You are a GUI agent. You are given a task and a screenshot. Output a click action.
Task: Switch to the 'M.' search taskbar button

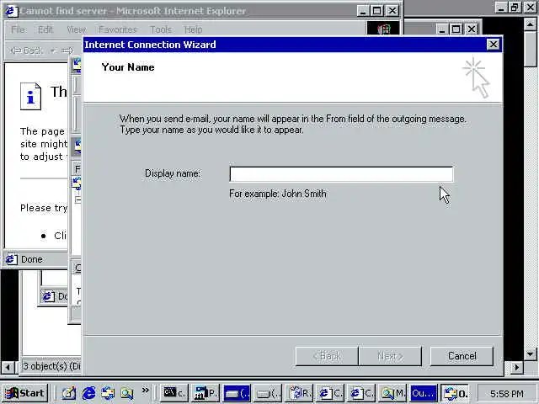point(393,393)
